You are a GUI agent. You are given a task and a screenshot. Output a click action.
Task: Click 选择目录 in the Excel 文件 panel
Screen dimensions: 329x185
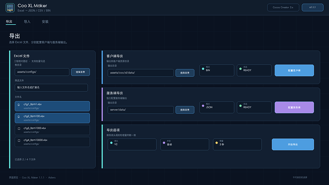click(81, 72)
